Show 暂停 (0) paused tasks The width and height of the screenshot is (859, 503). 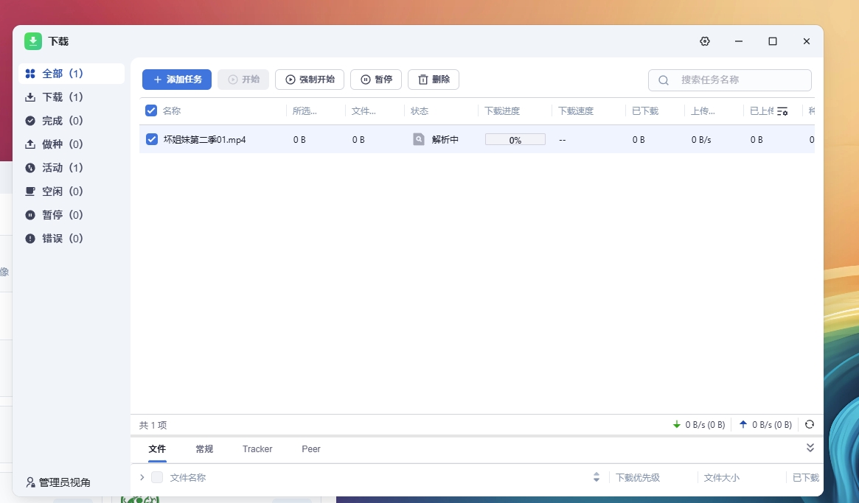[72, 214]
